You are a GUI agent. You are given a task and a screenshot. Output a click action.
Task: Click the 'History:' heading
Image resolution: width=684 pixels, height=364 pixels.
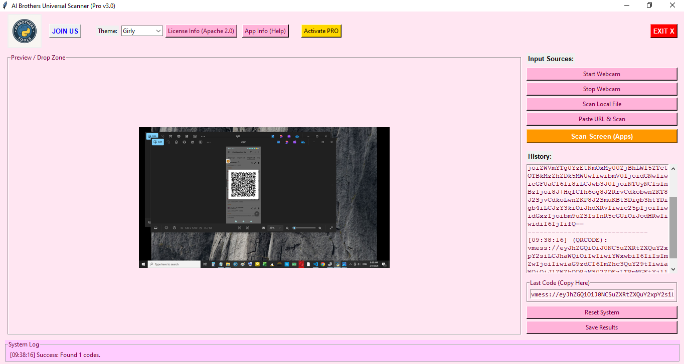click(x=540, y=156)
